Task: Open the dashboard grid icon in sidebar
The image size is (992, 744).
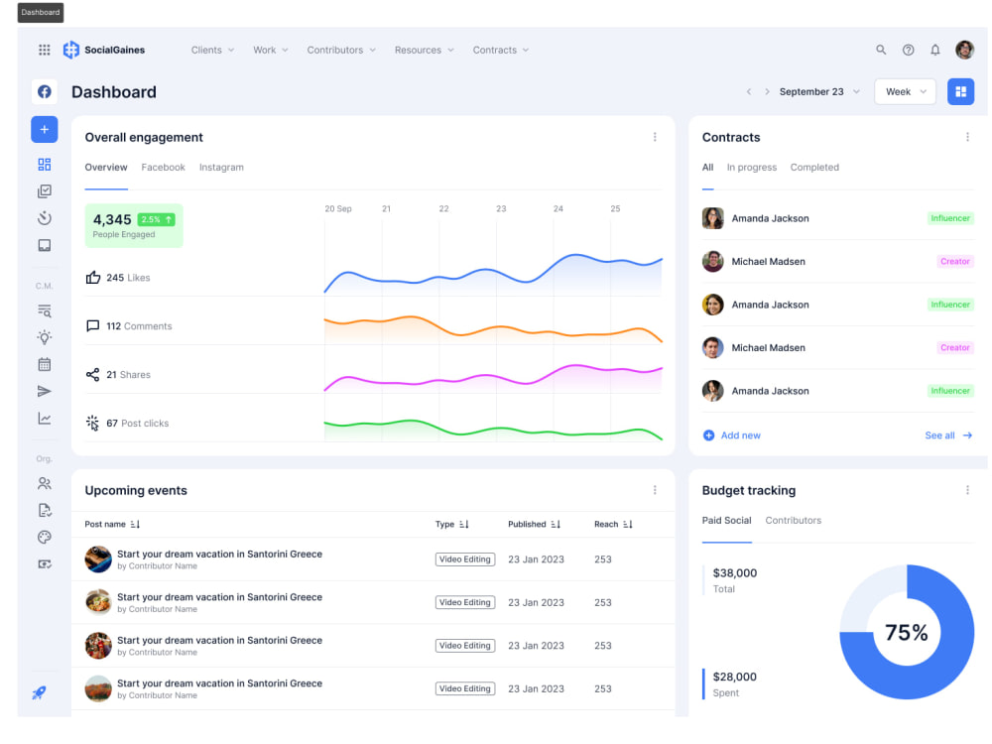Action: 45,165
